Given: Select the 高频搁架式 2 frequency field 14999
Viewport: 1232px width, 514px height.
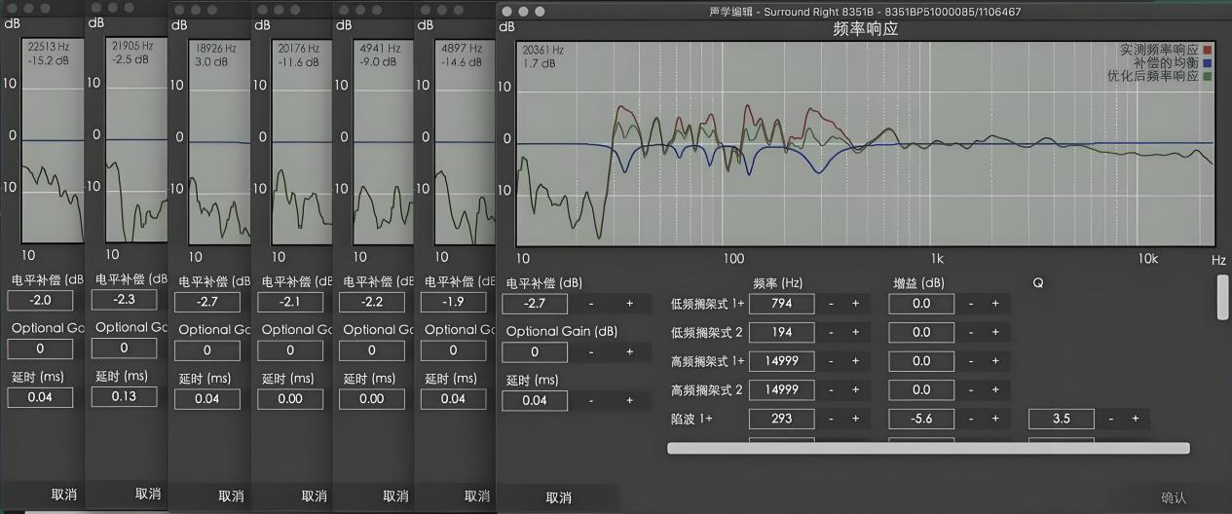Looking at the screenshot, I should coord(781,390).
